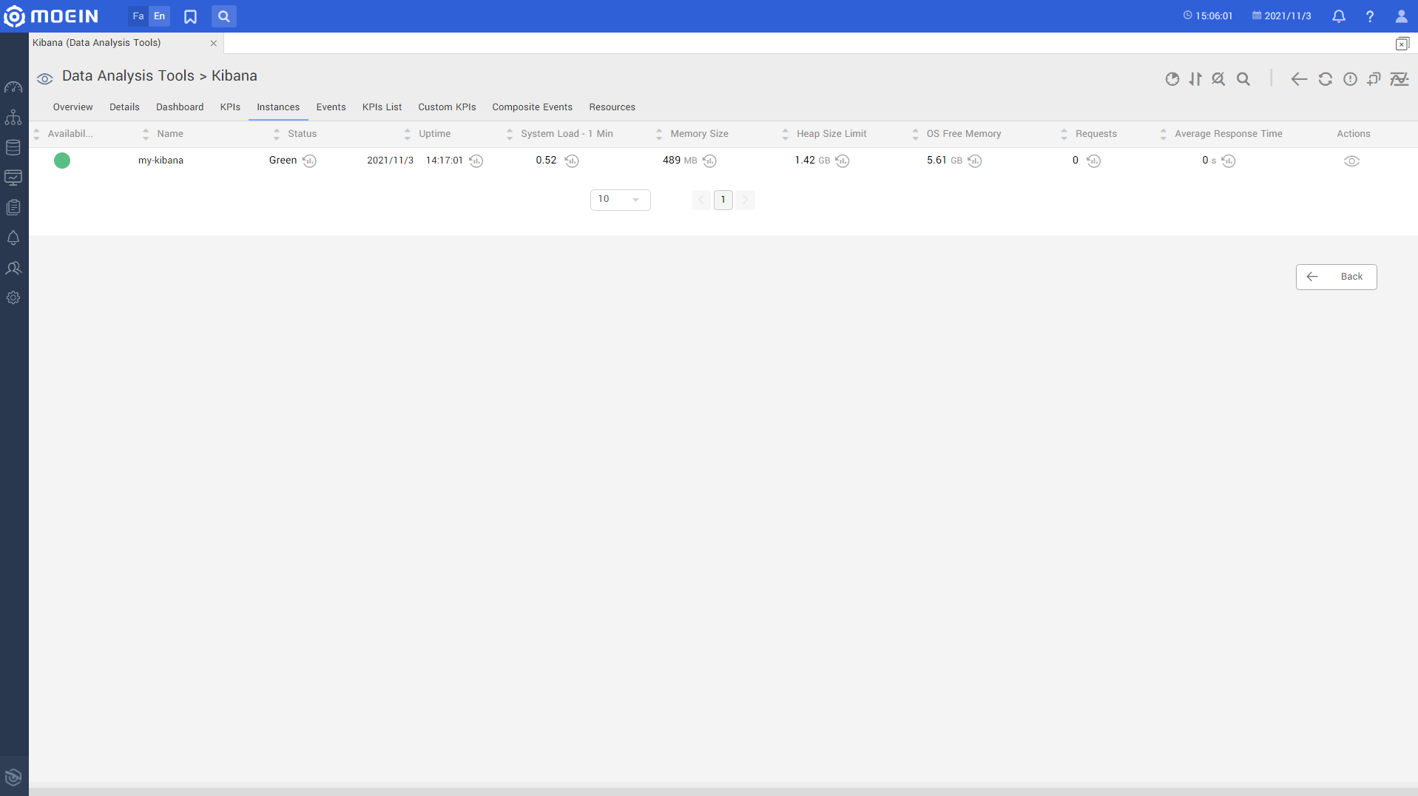Screen dimensions: 1418x796
Task: Open chart icon next to Uptime 14:17:01
Action: coord(476,161)
